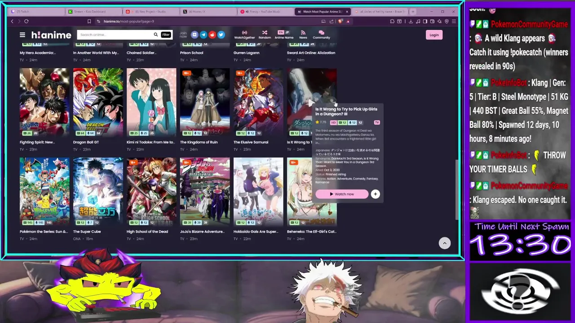This screenshot has width=575, height=323.
Task: Switch to all circles of hell tab
Action: point(380,11)
